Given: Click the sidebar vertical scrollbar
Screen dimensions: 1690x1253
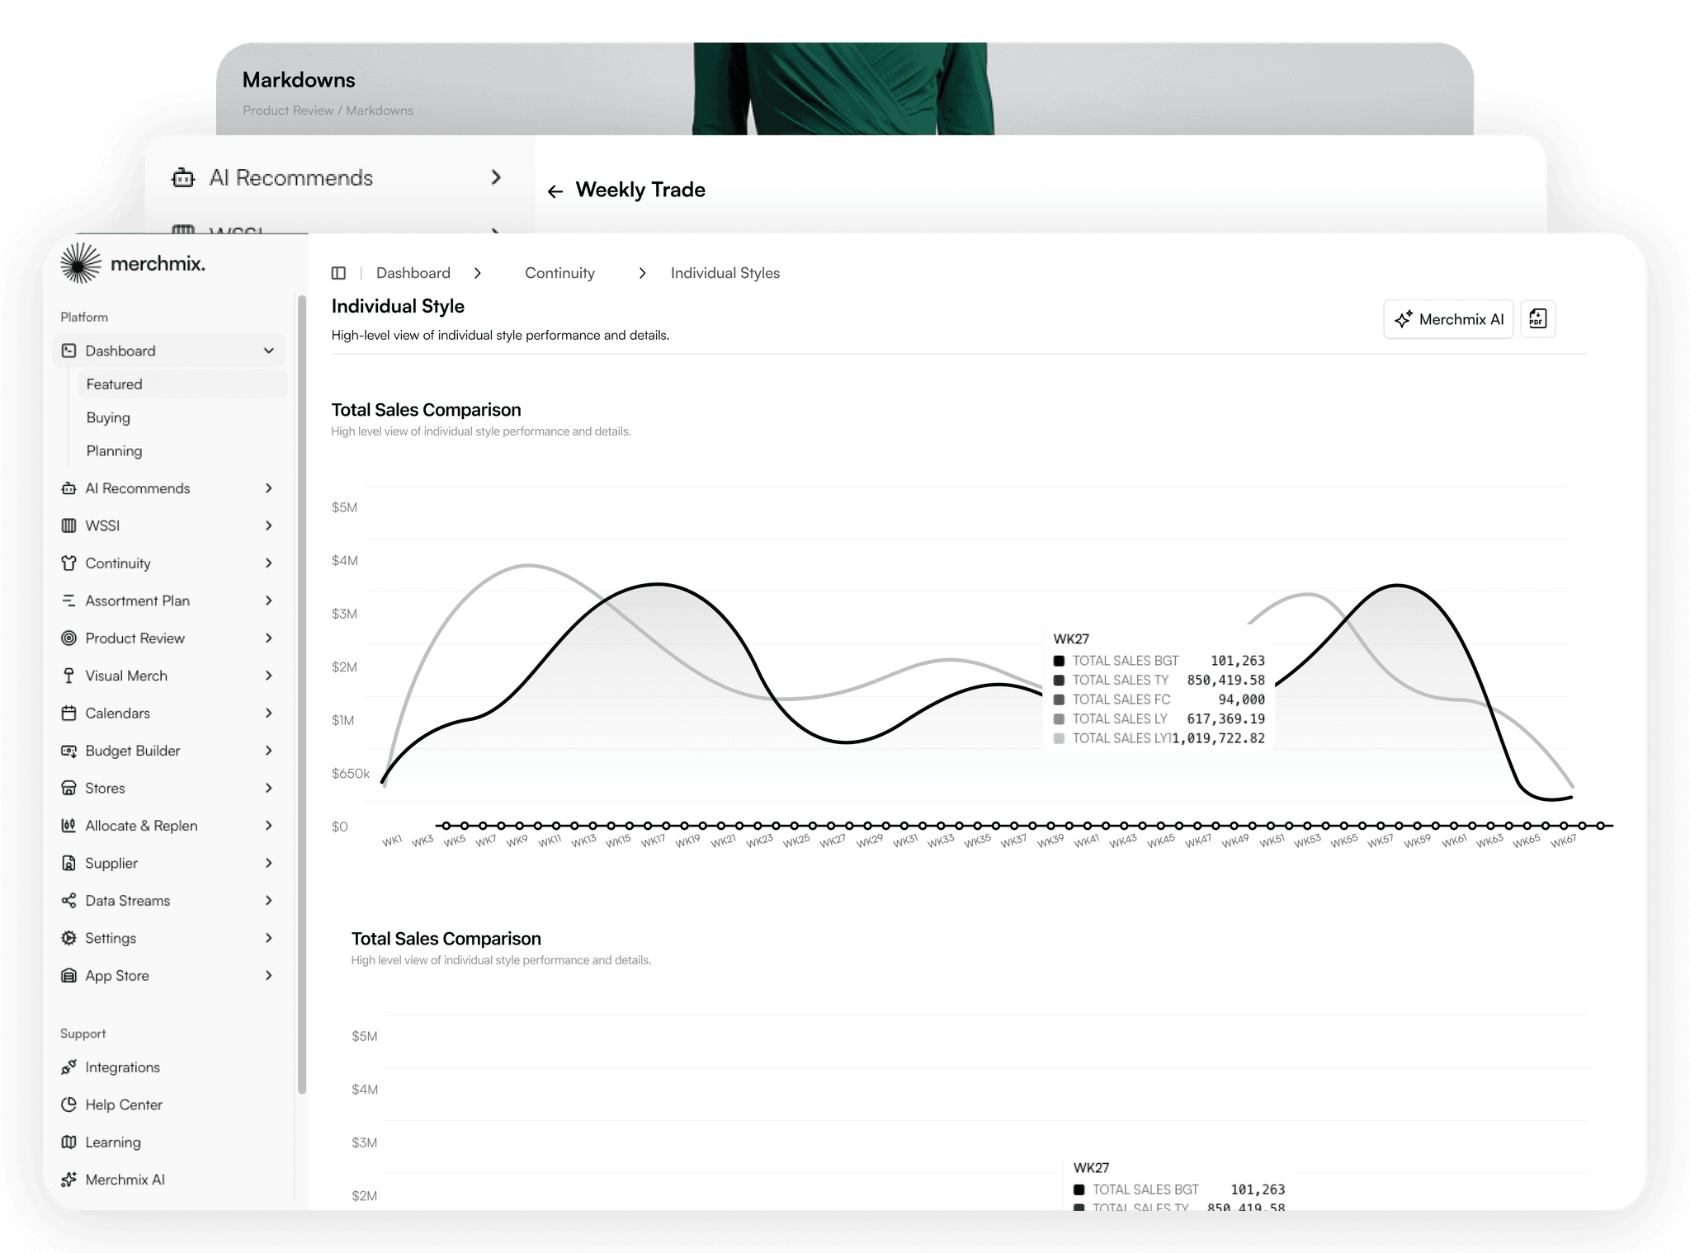Looking at the screenshot, I should [x=302, y=693].
